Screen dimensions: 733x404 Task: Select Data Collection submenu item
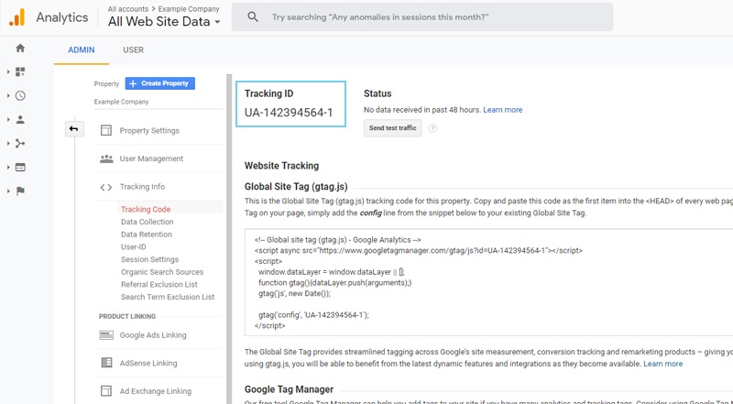coord(147,222)
